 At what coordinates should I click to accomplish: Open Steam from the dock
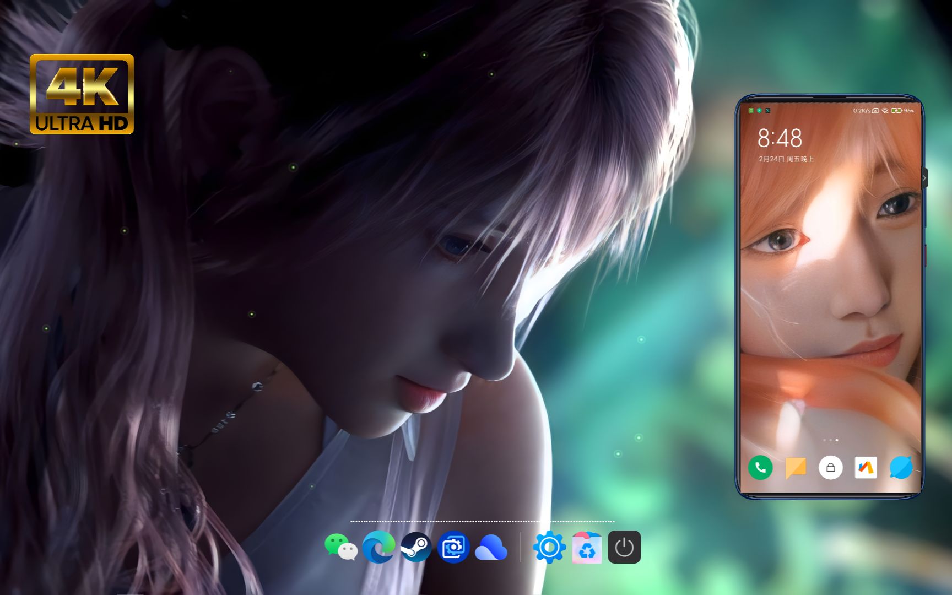[x=416, y=547]
